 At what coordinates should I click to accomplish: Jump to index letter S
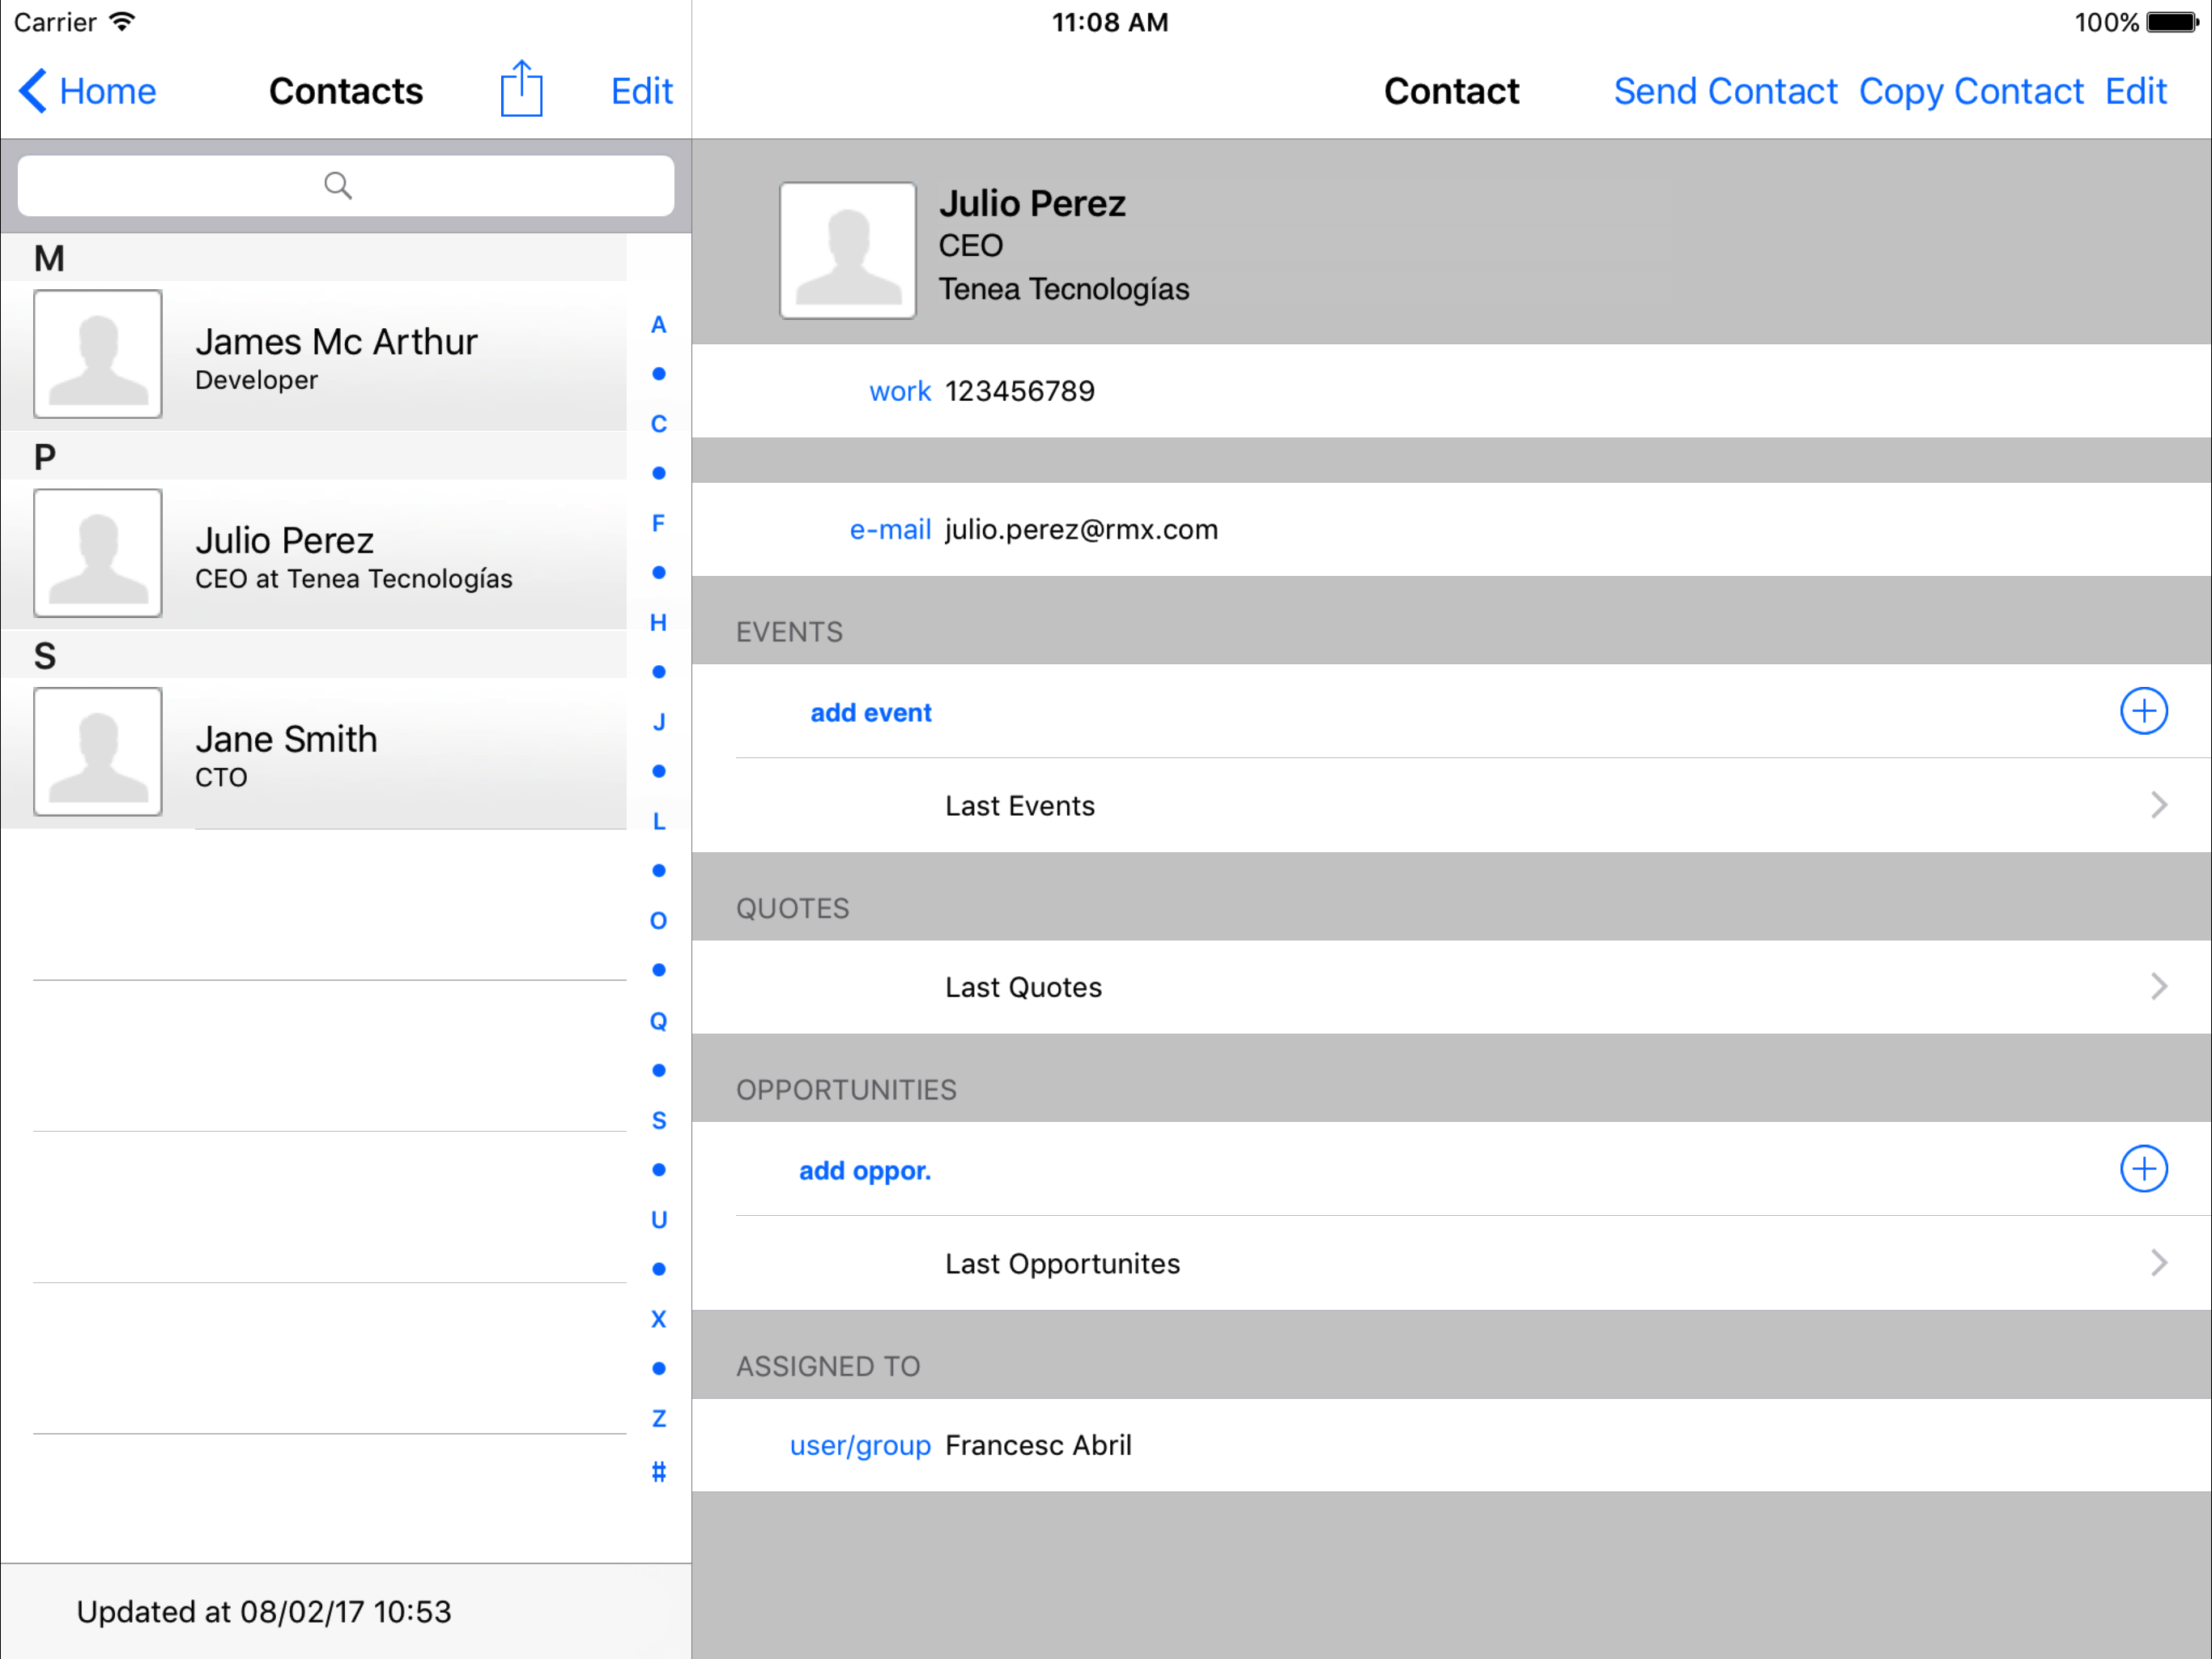659,1120
